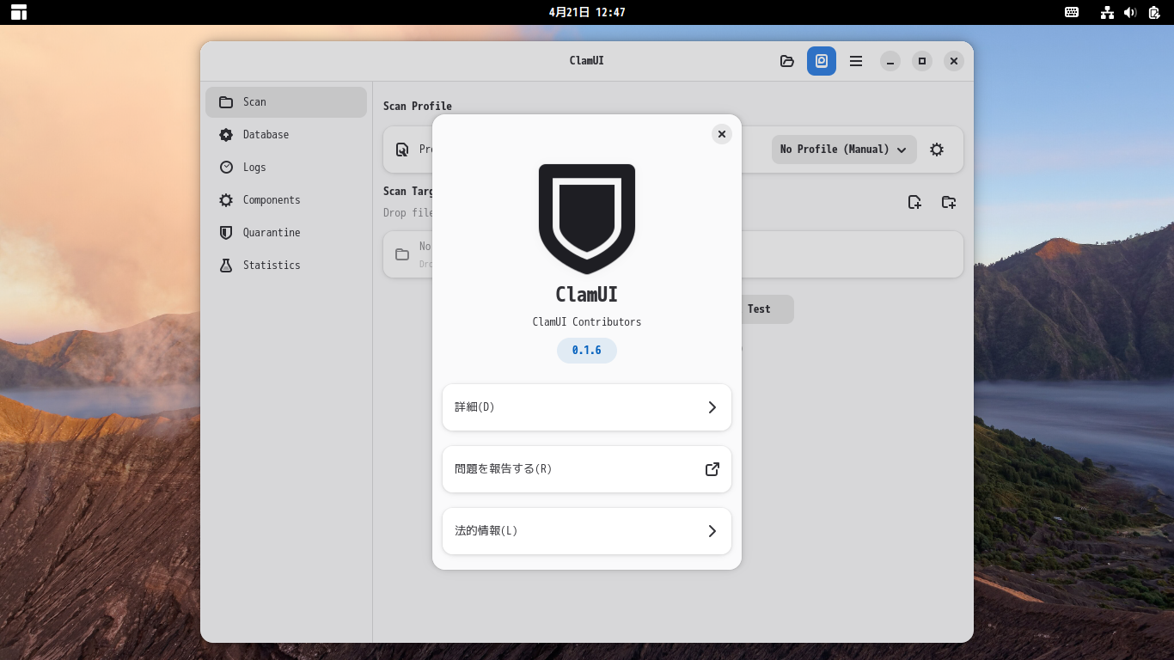Click the external-link icon on 問題を報告する row

[x=712, y=469]
